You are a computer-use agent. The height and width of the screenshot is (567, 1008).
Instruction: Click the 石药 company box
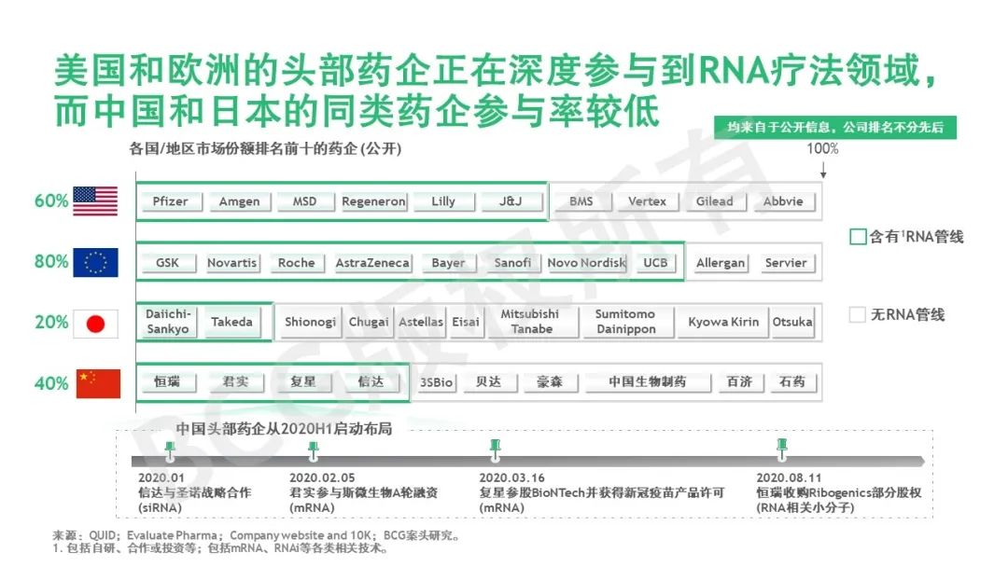coord(792,382)
